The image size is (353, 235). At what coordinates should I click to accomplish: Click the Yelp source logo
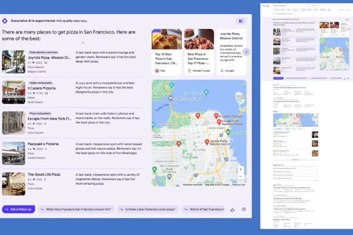coord(157,70)
